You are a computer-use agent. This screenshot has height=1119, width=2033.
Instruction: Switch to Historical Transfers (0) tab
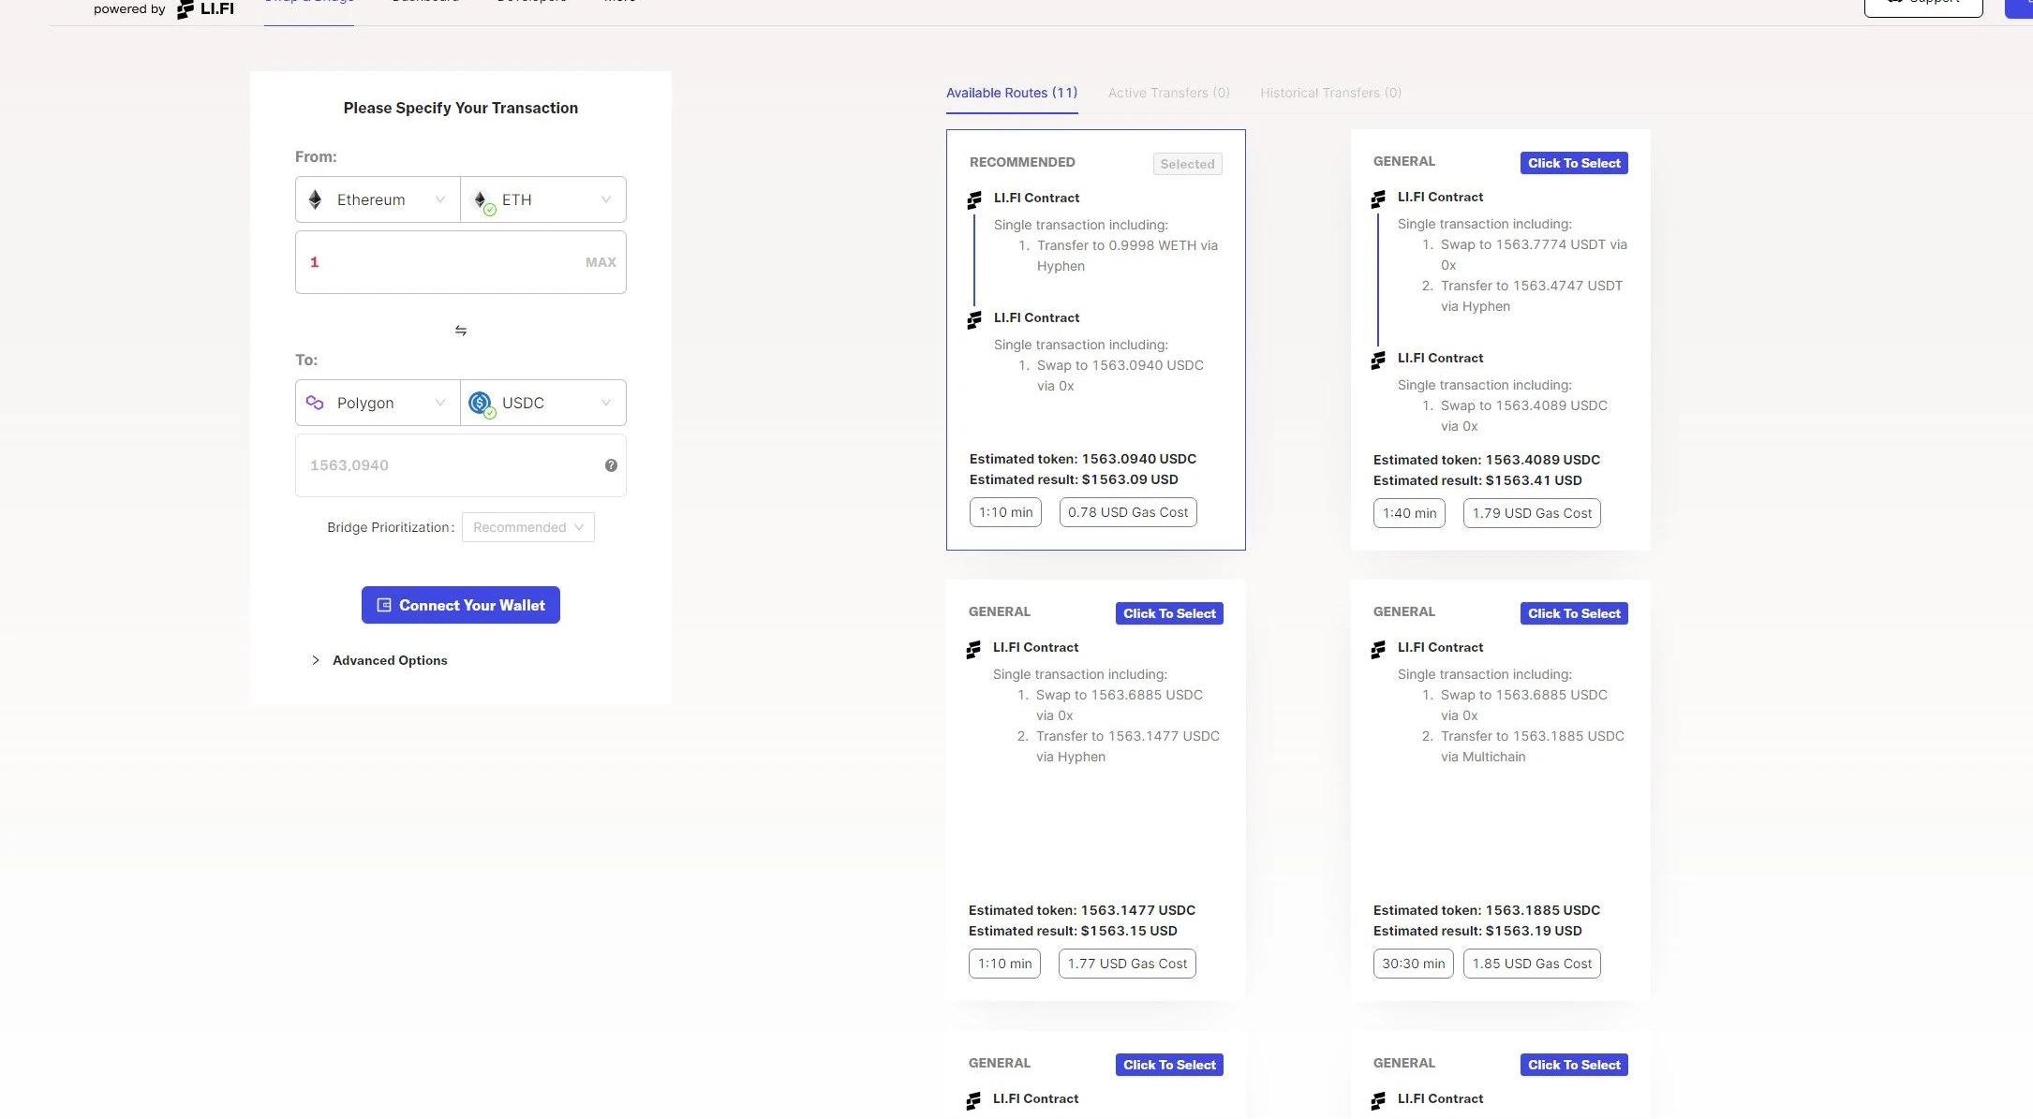pos(1330,93)
